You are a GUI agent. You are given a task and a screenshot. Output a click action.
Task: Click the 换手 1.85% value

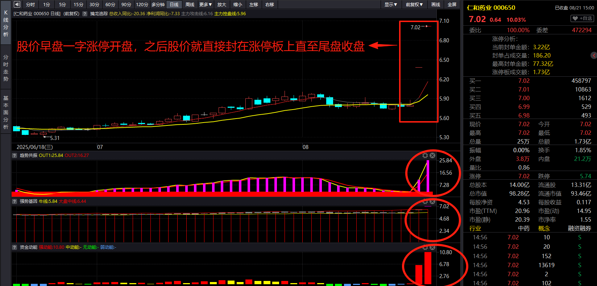point(583,150)
